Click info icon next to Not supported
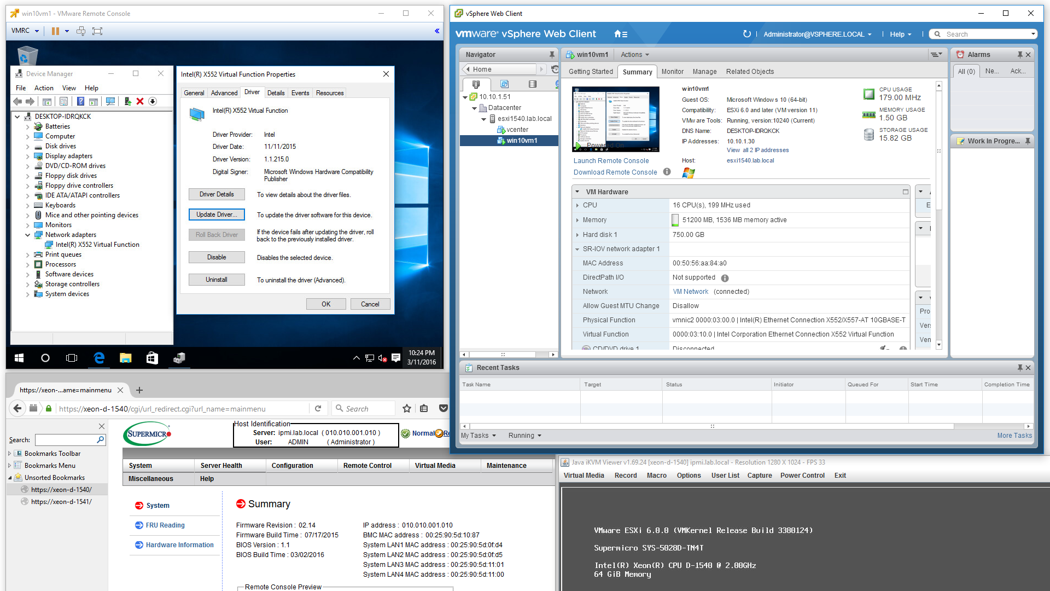Screen dimensions: 1050x591 725,278
